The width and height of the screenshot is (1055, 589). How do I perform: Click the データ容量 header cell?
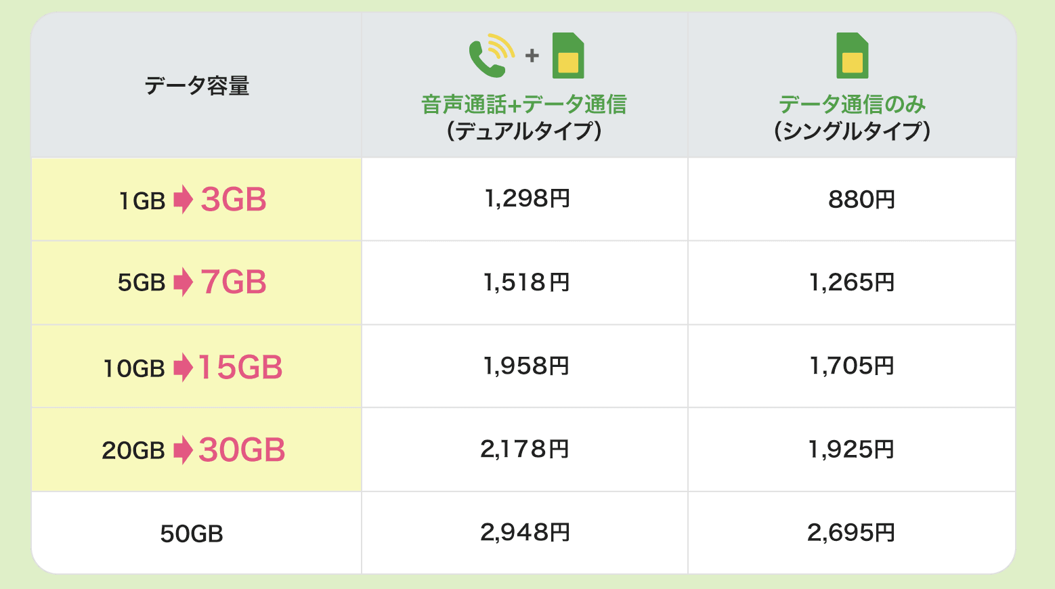pos(196,87)
